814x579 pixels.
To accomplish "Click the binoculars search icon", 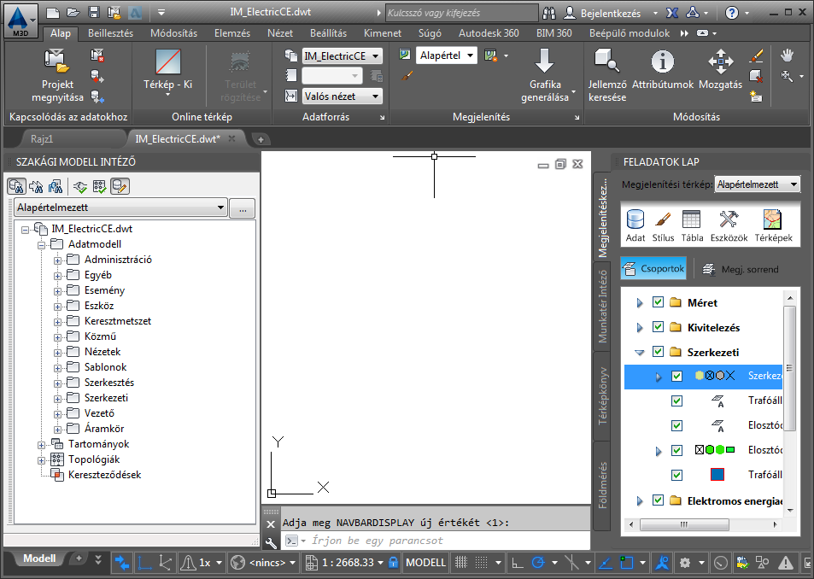I will 549,13.
